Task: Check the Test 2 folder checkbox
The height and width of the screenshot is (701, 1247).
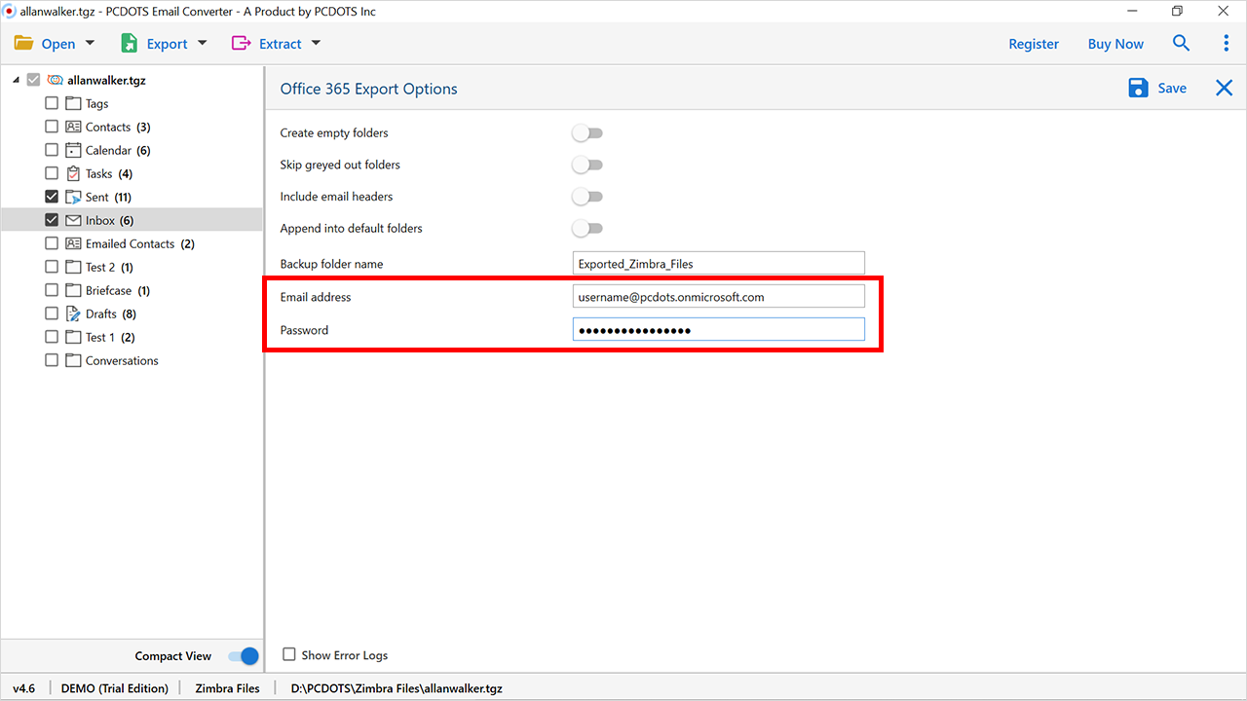Action: click(52, 267)
